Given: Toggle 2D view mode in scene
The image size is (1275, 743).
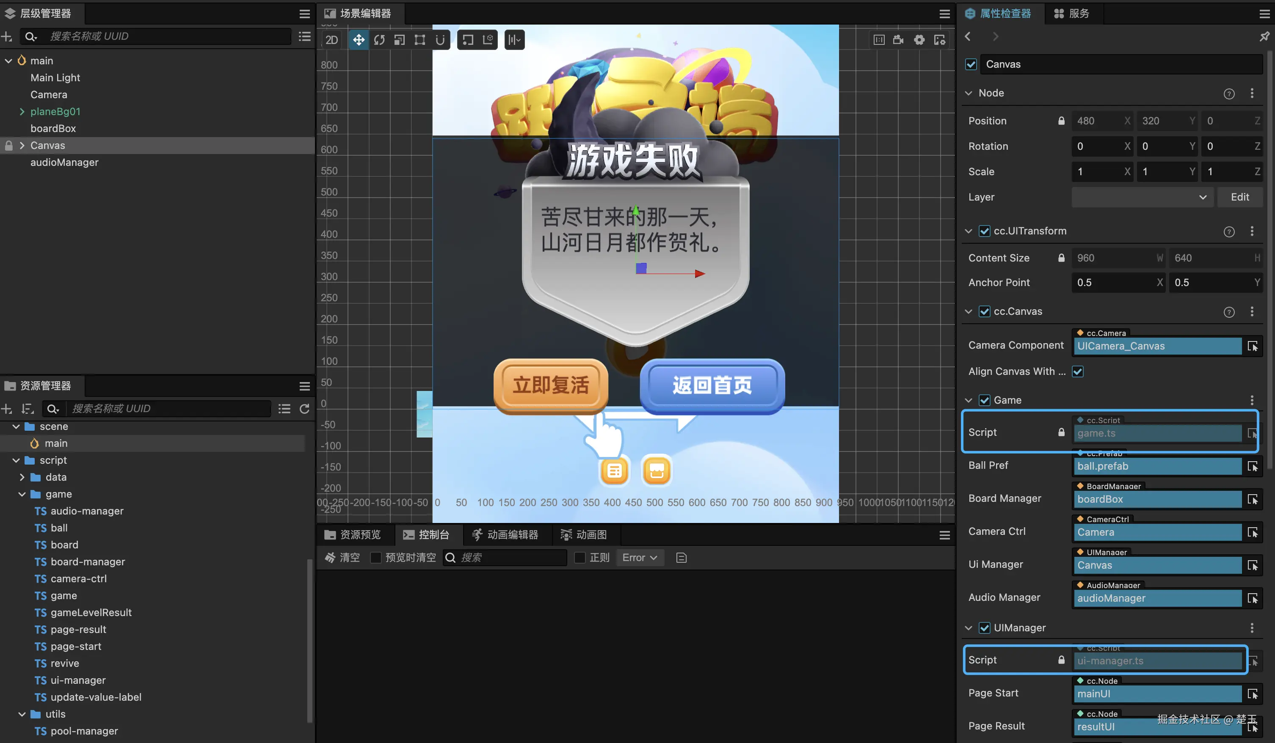Looking at the screenshot, I should pyautogui.click(x=331, y=40).
